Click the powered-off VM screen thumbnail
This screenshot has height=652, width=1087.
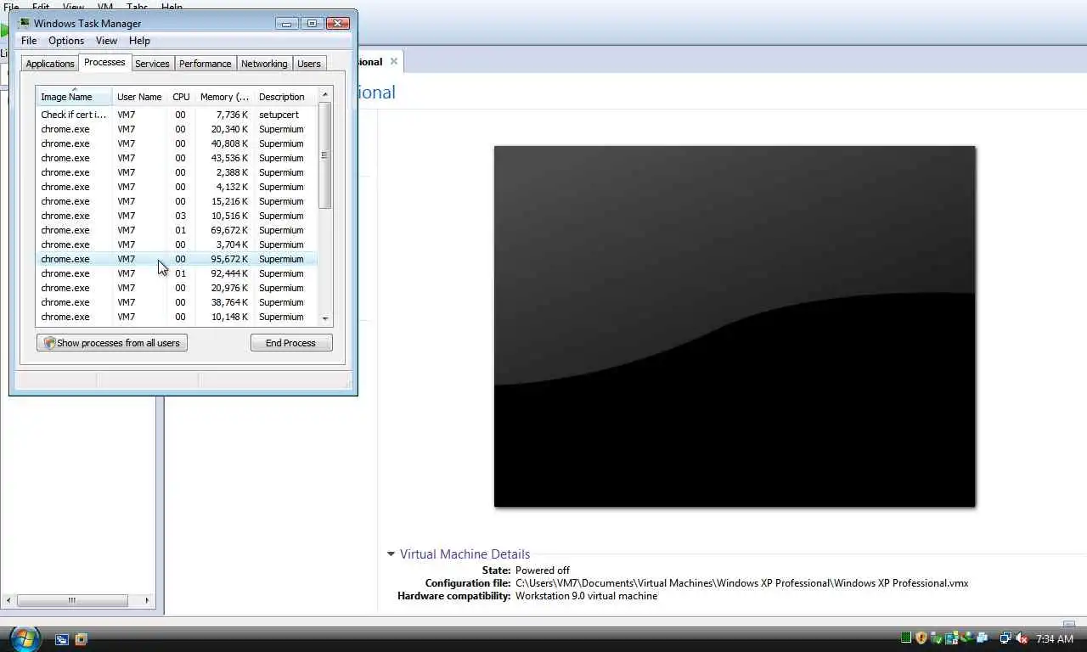click(x=735, y=327)
